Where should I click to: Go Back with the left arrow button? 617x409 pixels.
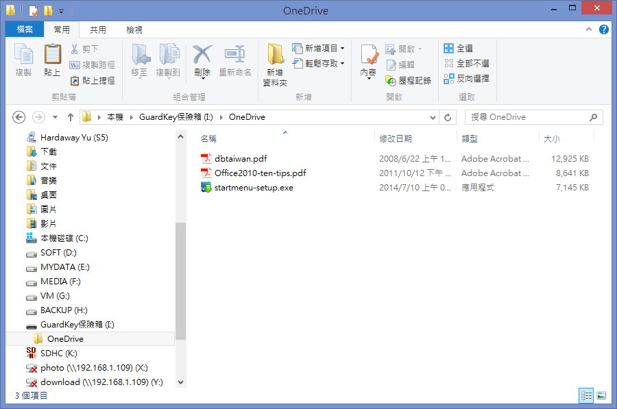19,117
